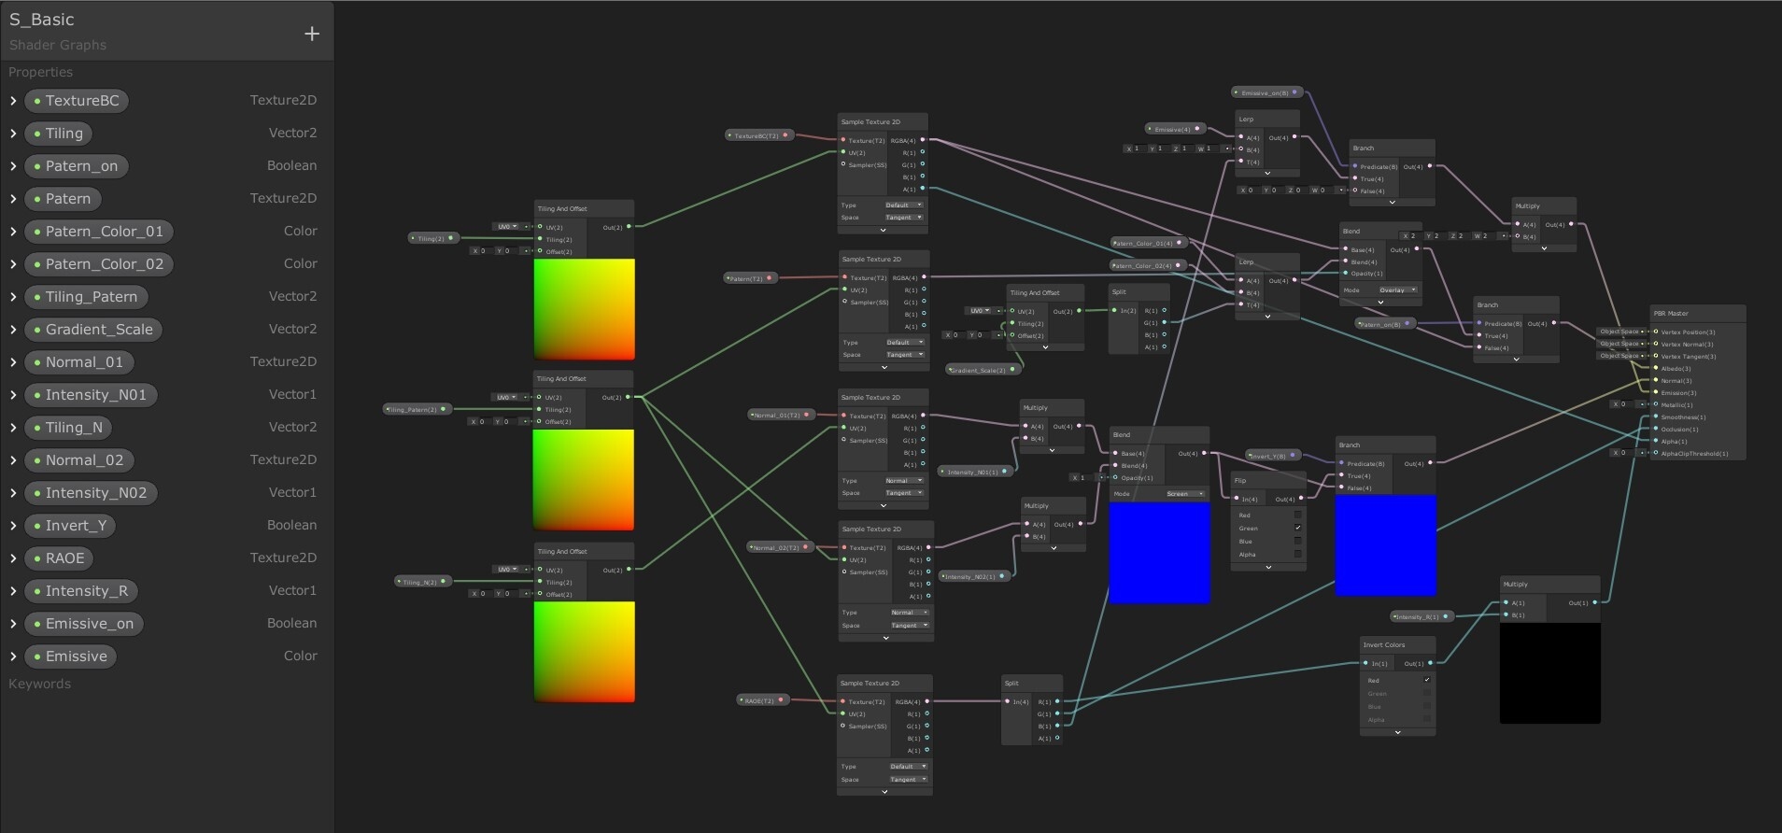Click the In(4) port on the Flip node

(x=1237, y=499)
